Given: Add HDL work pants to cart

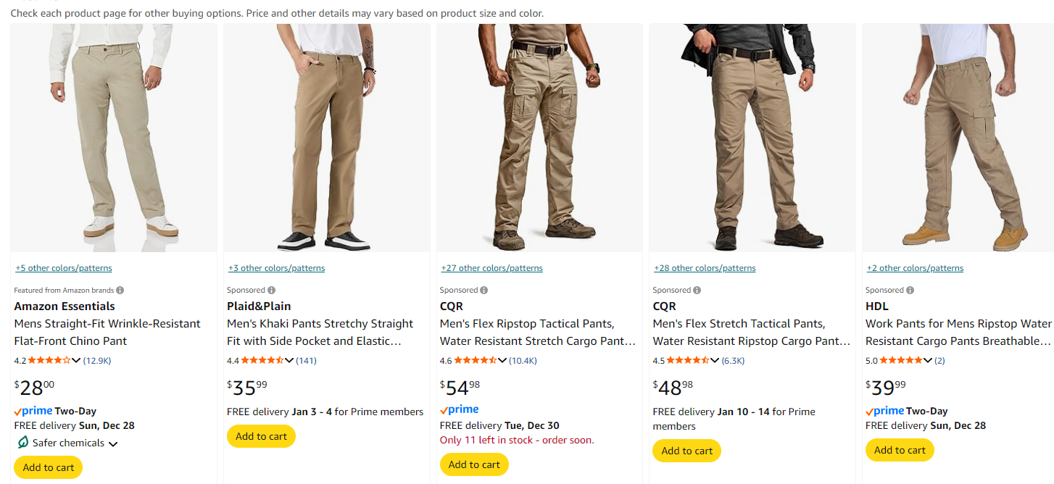Looking at the screenshot, I should pyautogui.click(x=900, y=450).
